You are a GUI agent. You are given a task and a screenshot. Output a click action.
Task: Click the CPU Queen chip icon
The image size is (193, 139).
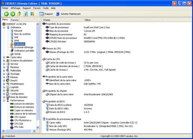click(12, 117)
